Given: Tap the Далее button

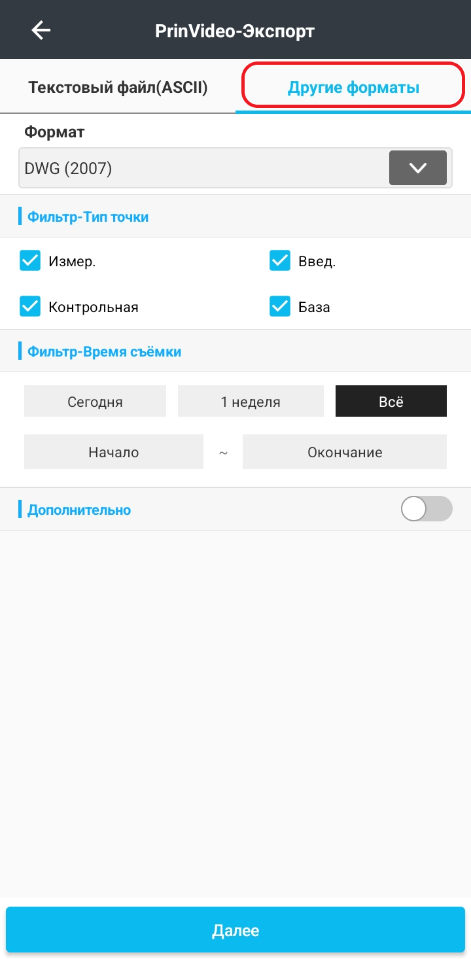Looking at the screenshot, I should (x=235, y=930).
